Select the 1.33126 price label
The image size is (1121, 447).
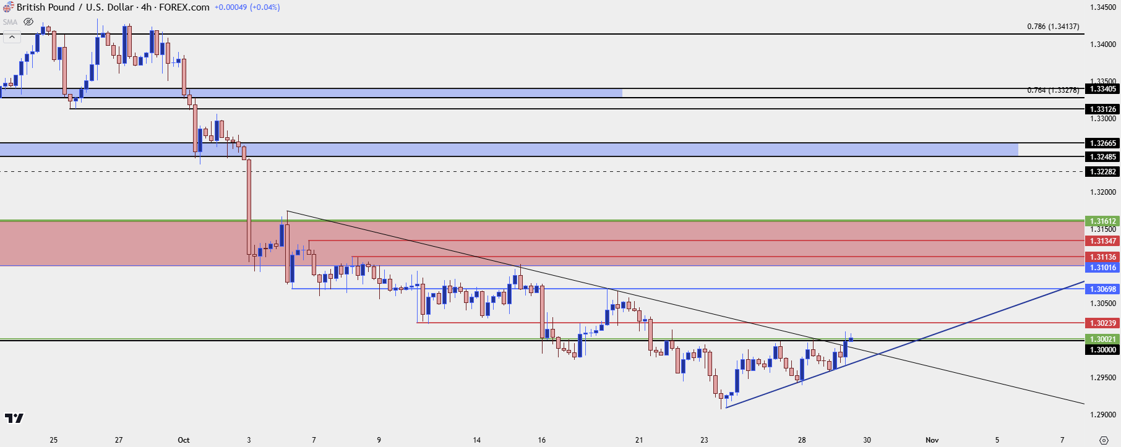tap(1103, 109)
